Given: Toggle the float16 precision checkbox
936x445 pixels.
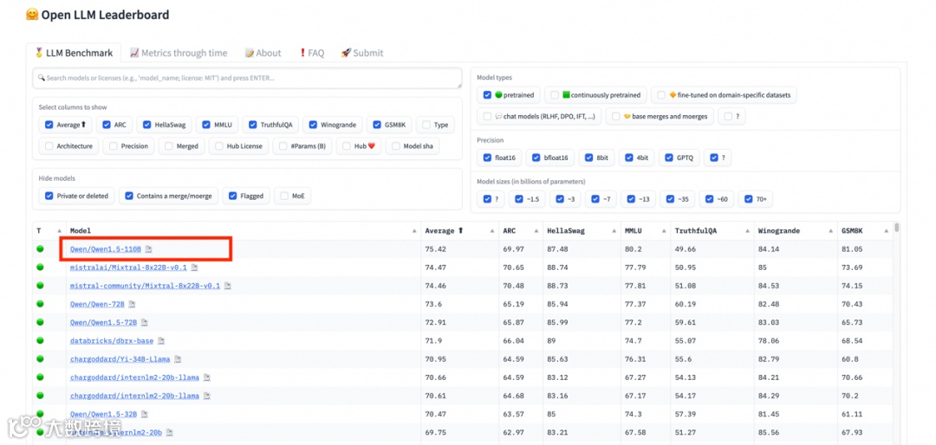Looking at the screenshot, I should pyautogui.click(x=487, y=158).
